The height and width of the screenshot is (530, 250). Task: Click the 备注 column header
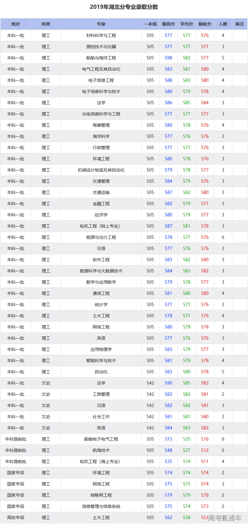[240, 24]
